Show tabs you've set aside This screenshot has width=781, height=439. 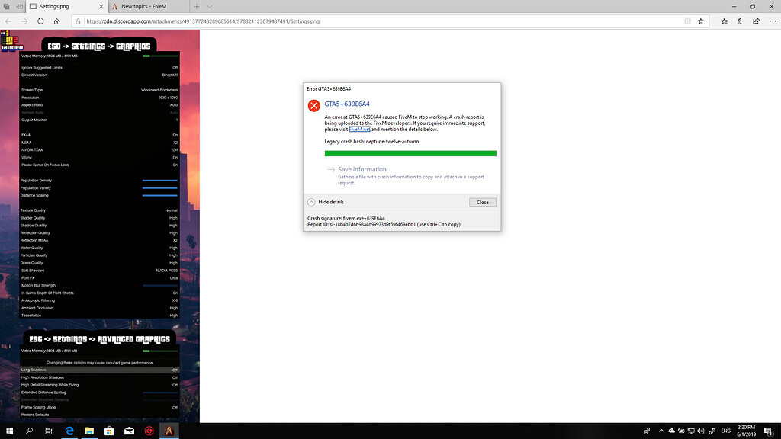coord(6,6)
